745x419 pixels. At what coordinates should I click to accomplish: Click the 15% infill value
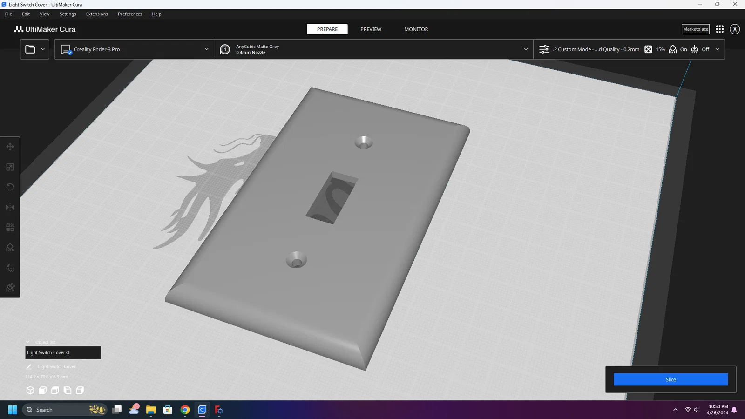[660, 49]
